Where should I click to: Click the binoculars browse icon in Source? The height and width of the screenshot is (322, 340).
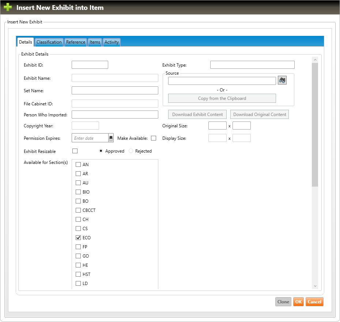click(282, 80)
